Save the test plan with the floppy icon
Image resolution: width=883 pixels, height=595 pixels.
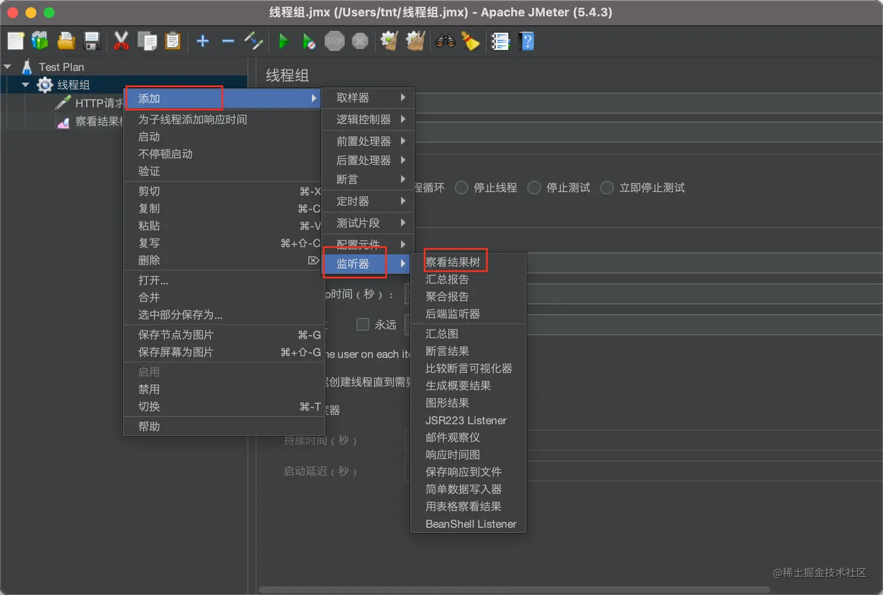point(92,41)
